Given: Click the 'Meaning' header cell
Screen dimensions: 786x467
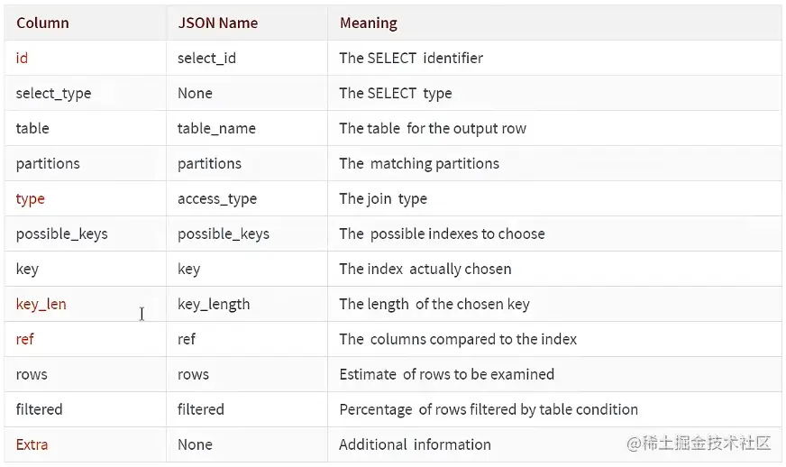Looking at the screenshot, I should (369, 23).
